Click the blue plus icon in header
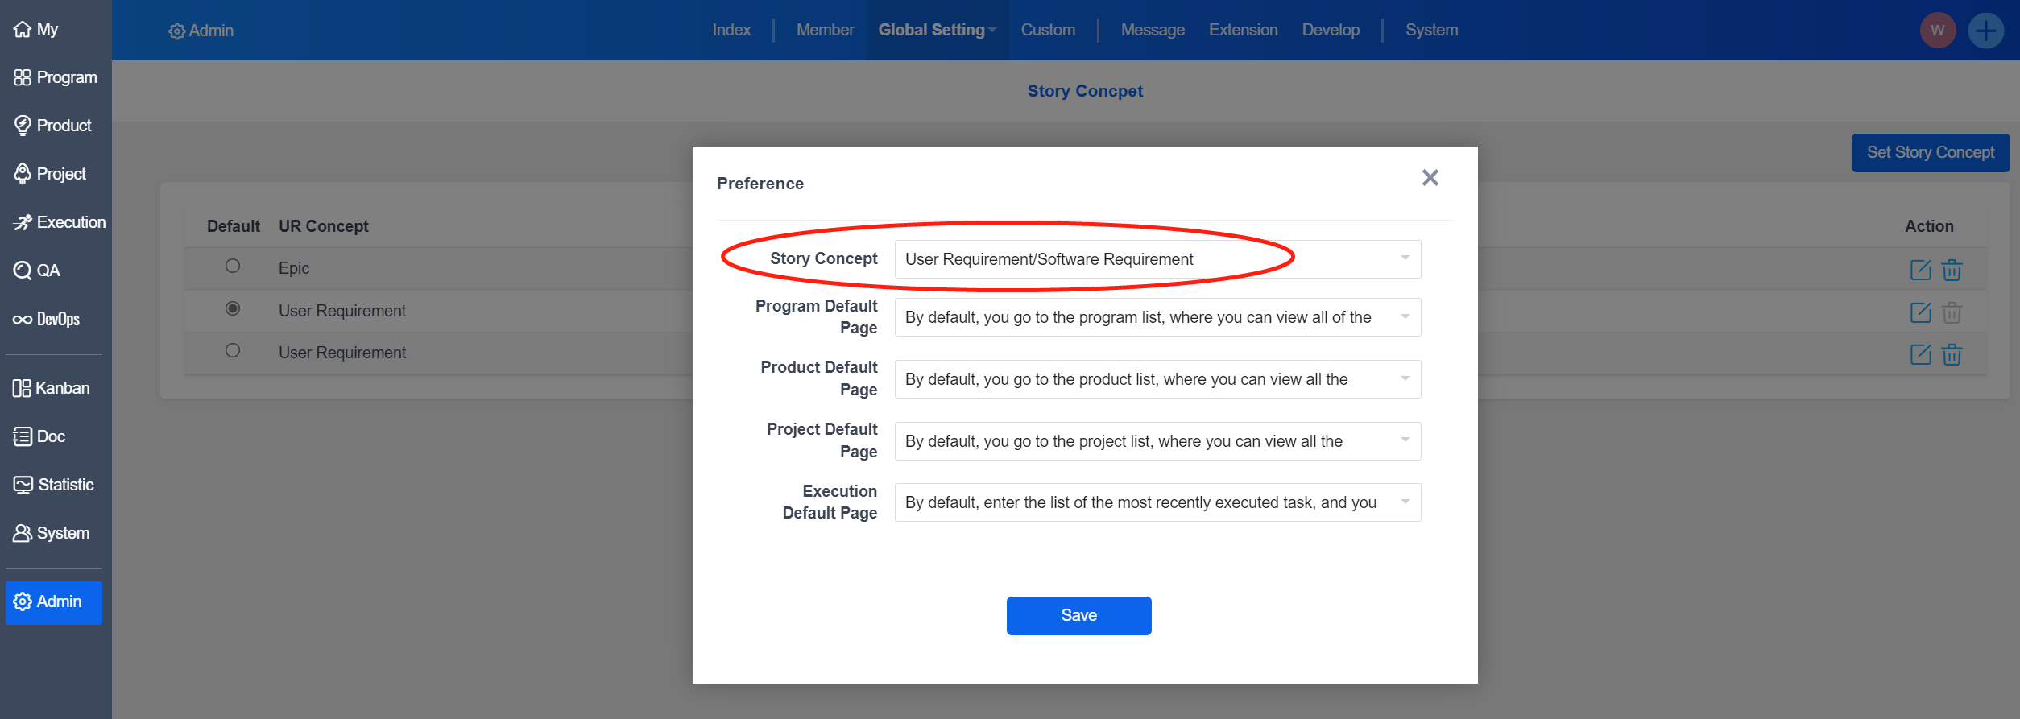Screen dimensions: 2020x719 click(1985, 31)
